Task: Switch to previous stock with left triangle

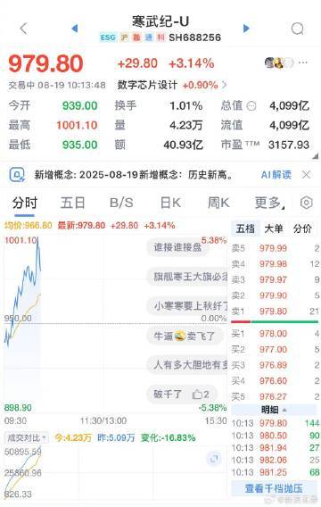Action: (x=75, y=29)
